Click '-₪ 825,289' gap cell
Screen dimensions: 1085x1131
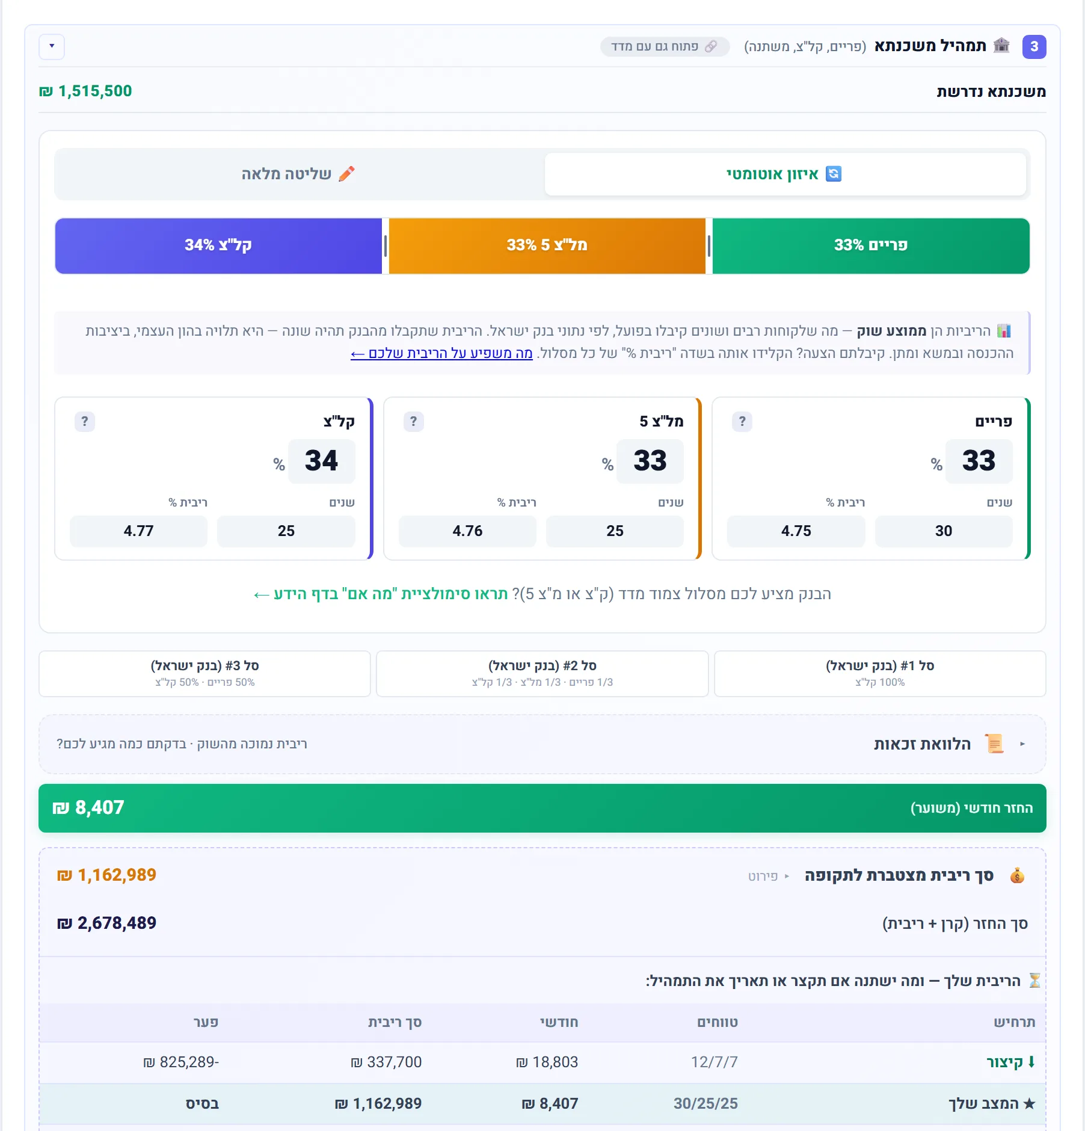[181, 1062]
